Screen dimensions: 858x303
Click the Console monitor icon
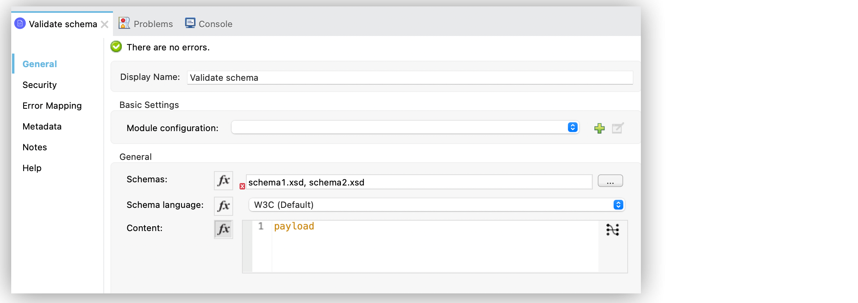[x=190, y=23]
